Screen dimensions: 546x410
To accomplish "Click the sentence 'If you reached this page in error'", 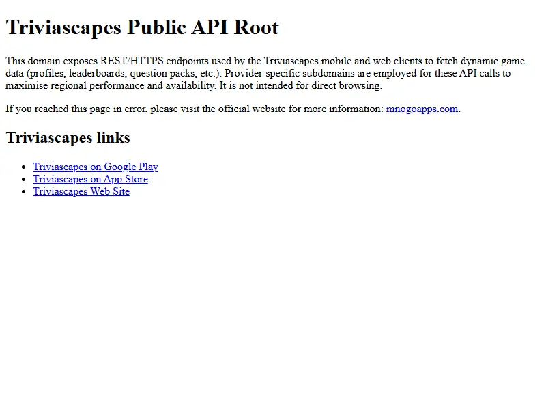I will click(x=233, y=109).
